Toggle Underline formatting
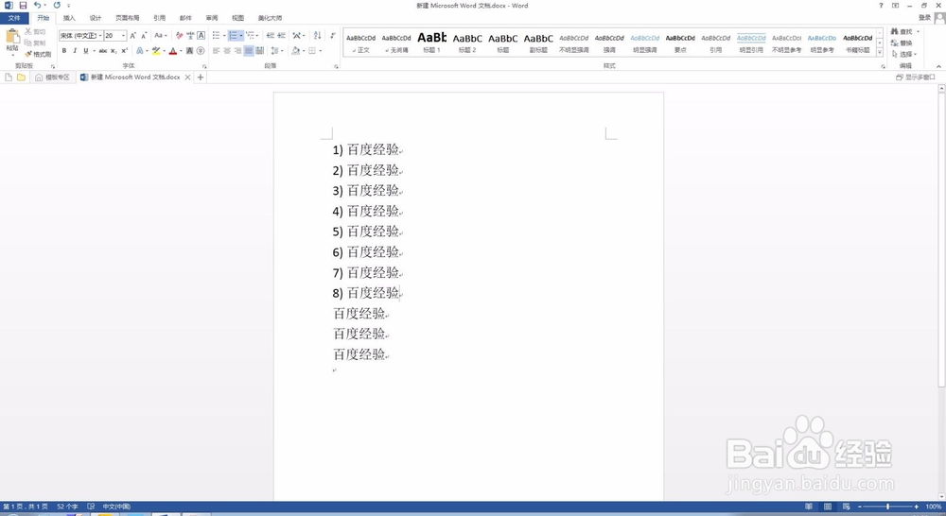Viewport: 946px width, 516px height. pyautogui.click(x=86, y=51)
